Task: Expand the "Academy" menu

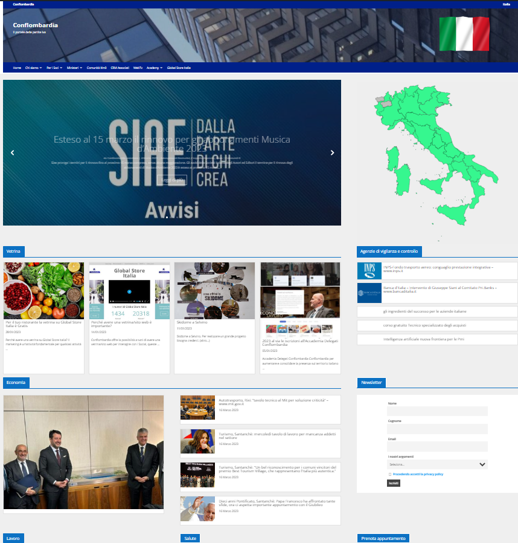Action: tap(154, 68)
